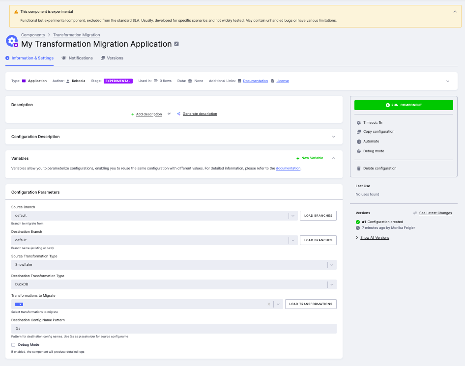Click the green Run Component button

click(x=404, y=105)
